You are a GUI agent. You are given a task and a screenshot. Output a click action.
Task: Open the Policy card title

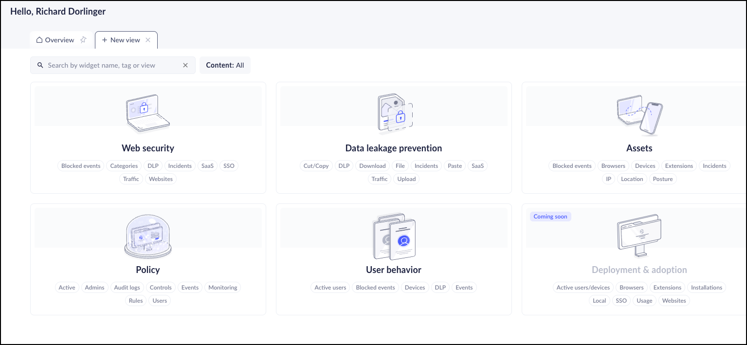[148, 270]
